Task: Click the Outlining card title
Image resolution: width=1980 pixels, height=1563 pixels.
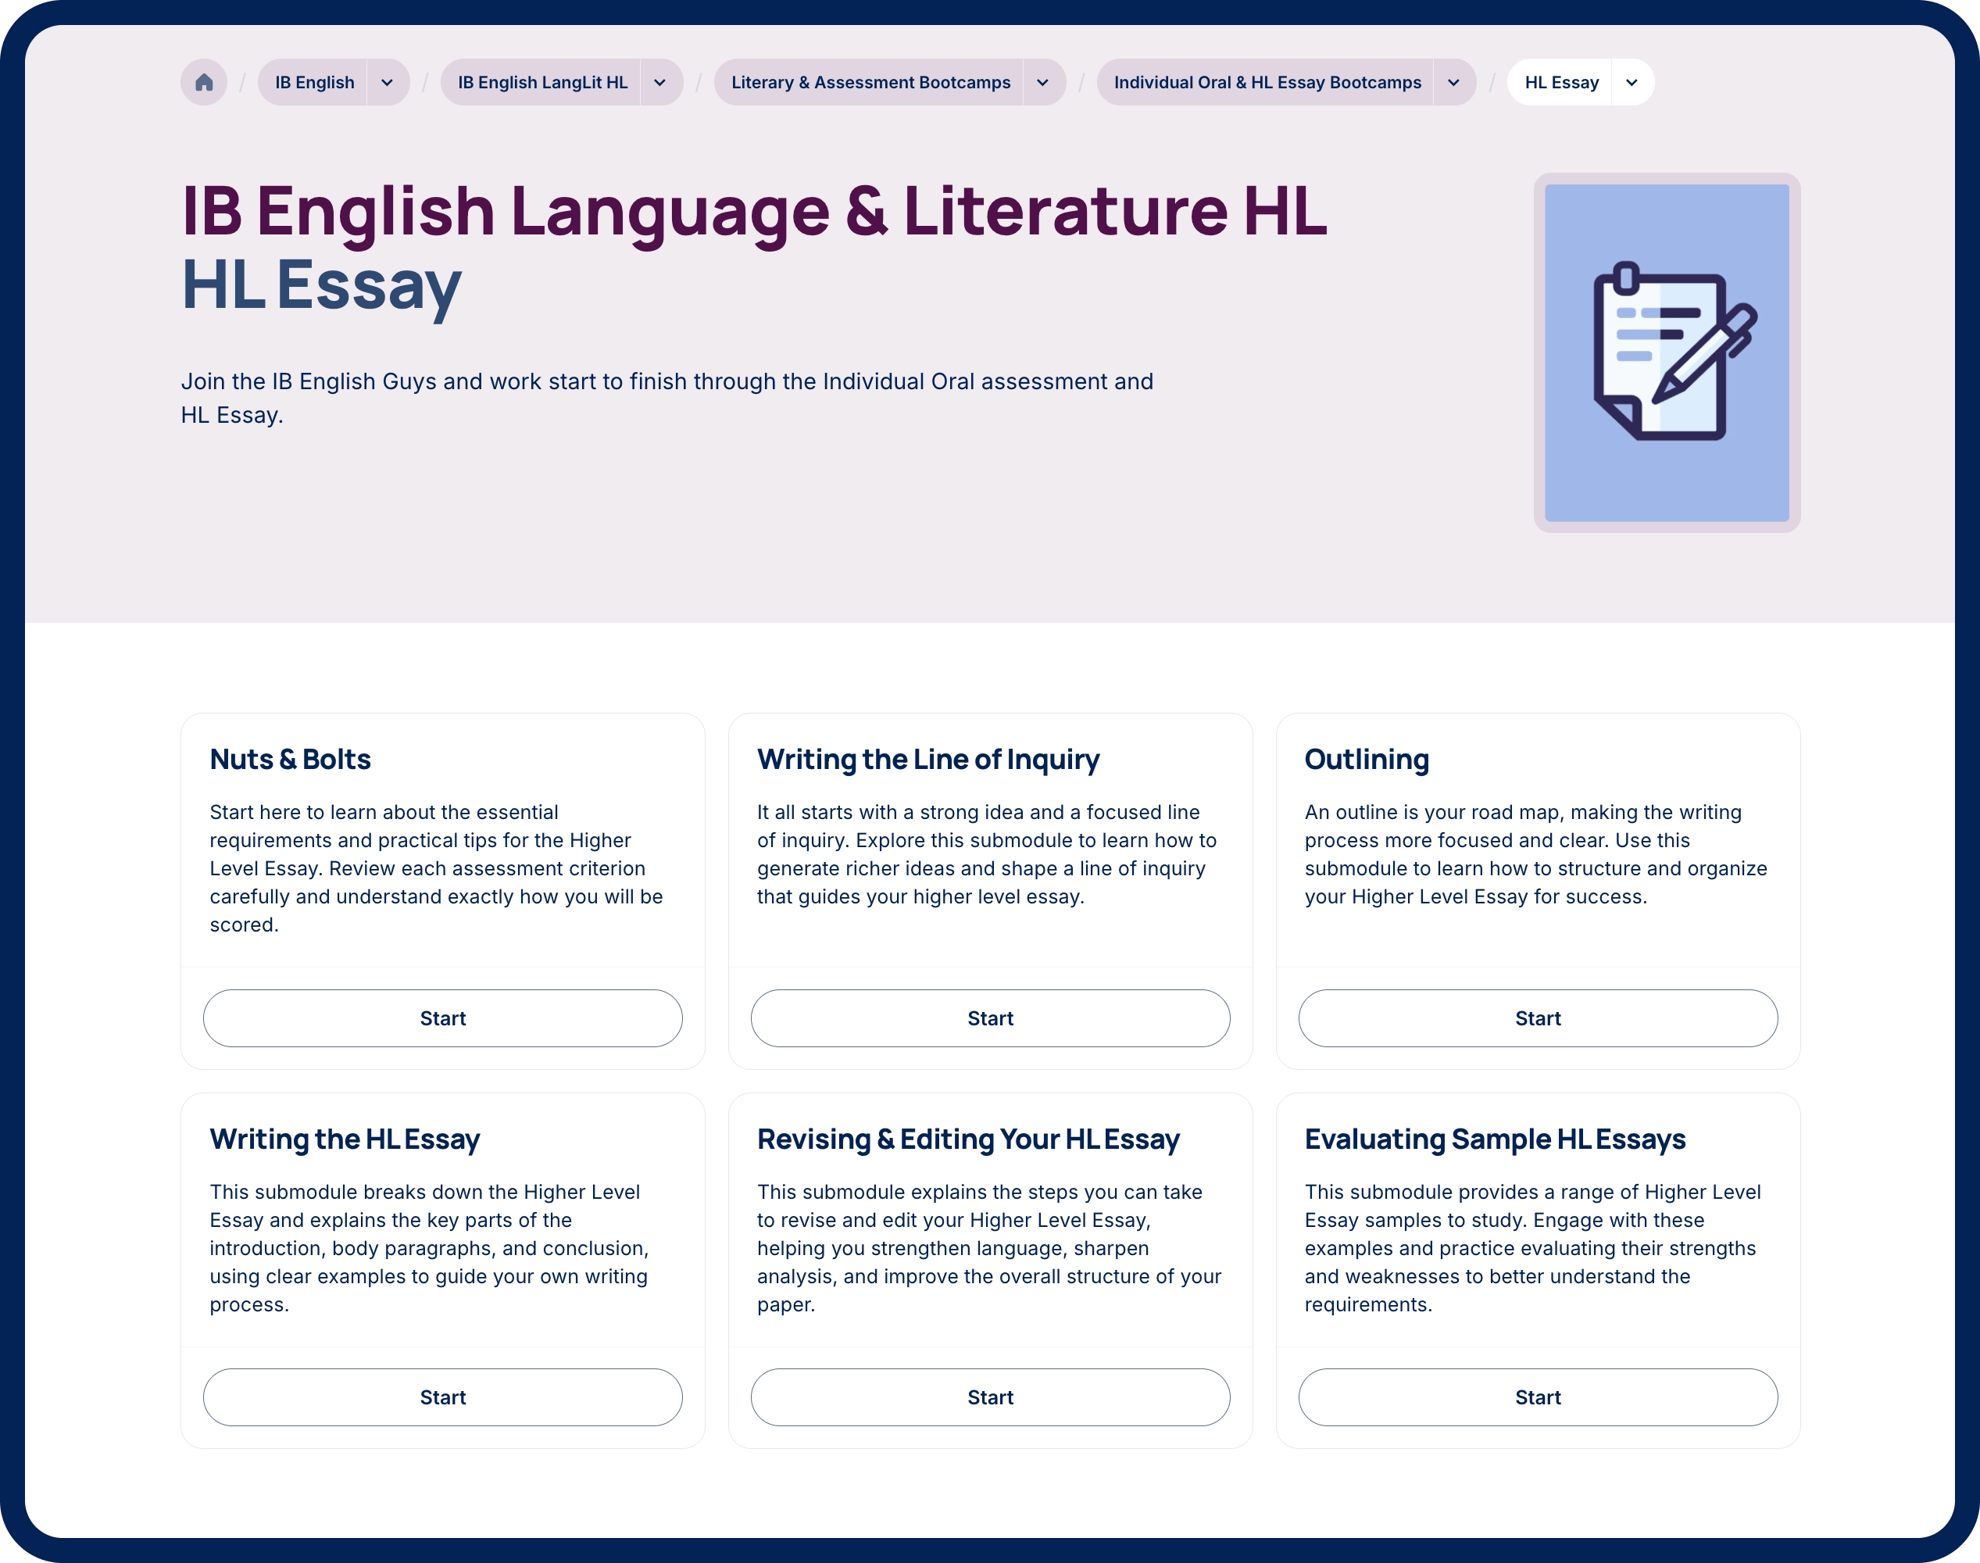Action: pyautogui.click(x=1366, y=759)
